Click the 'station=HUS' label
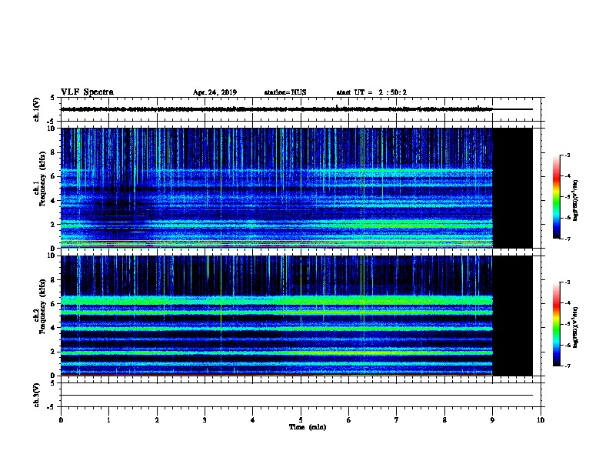609x471 pixels. coord(285,92)
